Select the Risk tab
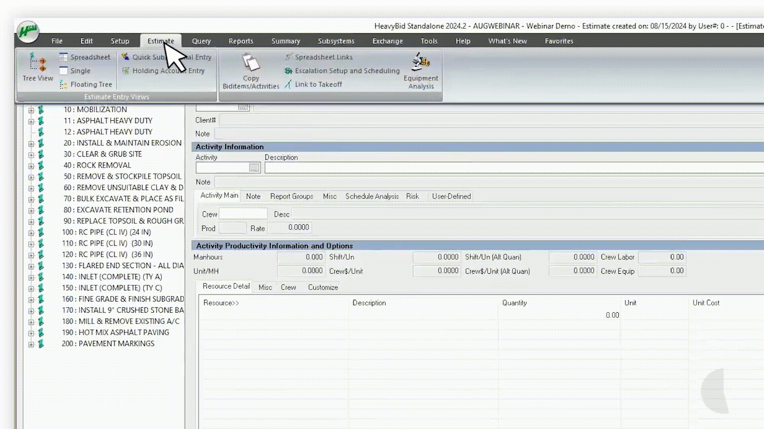This screenshot has width=764, height=429. pyautogui.click(x=412, y=196)
